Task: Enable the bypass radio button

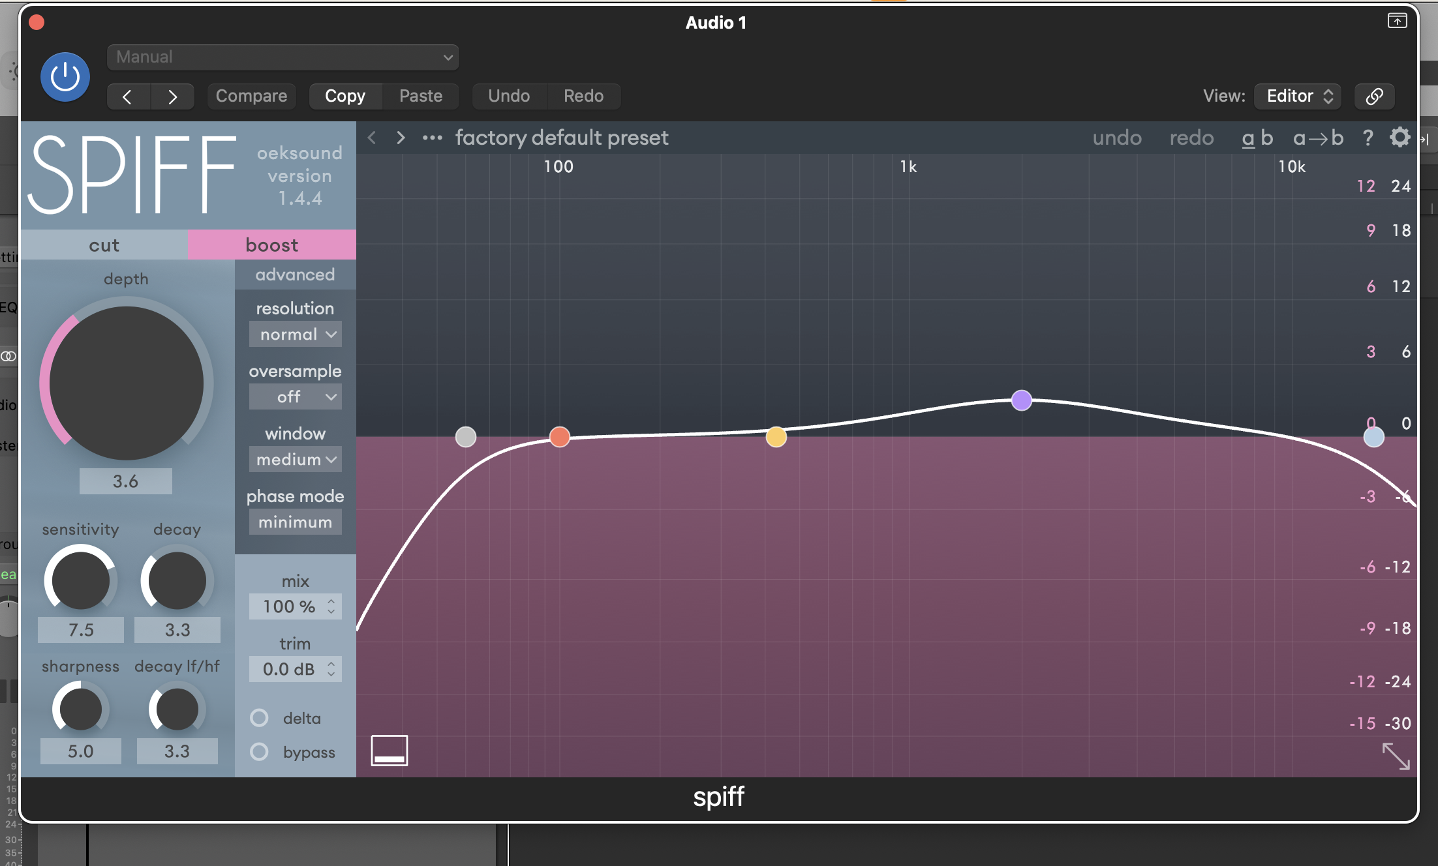Action: (x=260, y=752)
